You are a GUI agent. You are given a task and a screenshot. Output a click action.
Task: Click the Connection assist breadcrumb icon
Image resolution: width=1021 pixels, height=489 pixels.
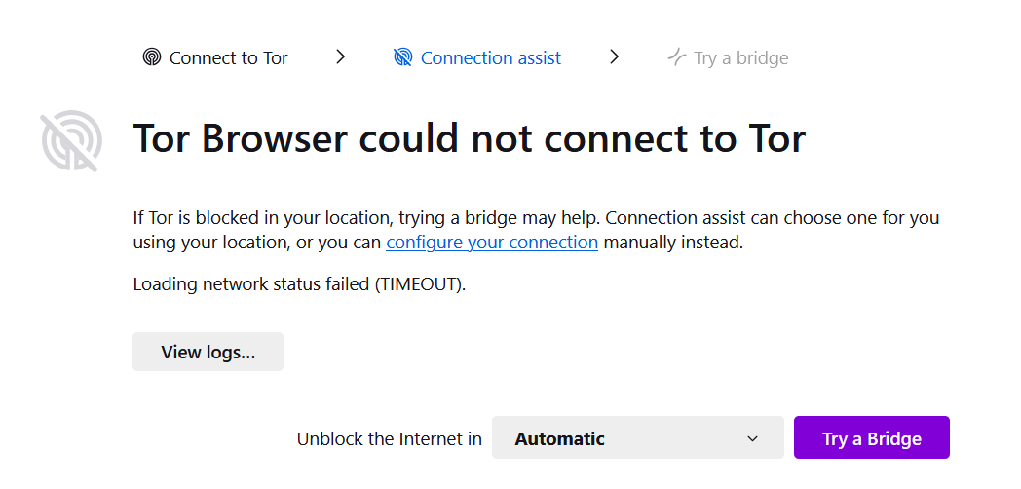point(402,57)
